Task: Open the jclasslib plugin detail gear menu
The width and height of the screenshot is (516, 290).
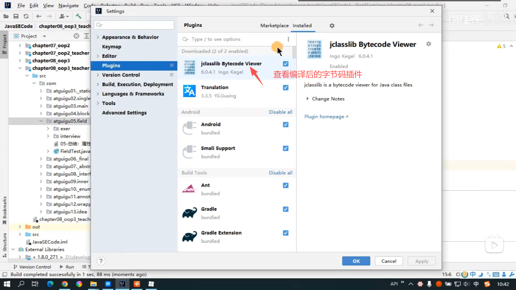Action: tap(429, 44)
